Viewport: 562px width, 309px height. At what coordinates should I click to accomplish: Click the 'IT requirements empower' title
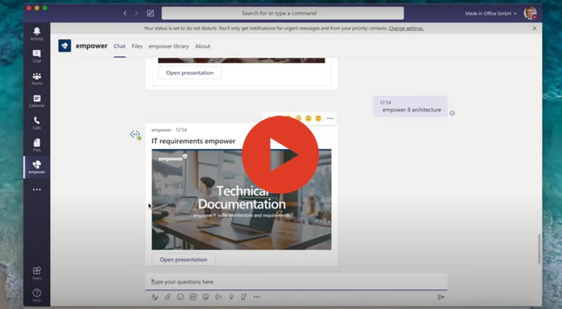[193, 141]
